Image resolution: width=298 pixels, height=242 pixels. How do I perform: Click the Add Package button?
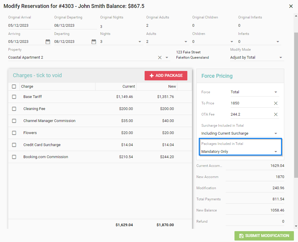166,76
